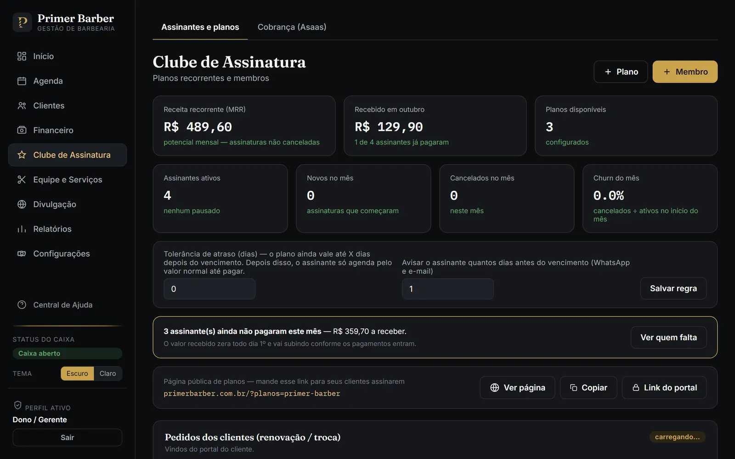The height and width of the screenshot is (459, 735).
Task: Click 'Novos no mês' card label
Action: click(x=330, y=178)
